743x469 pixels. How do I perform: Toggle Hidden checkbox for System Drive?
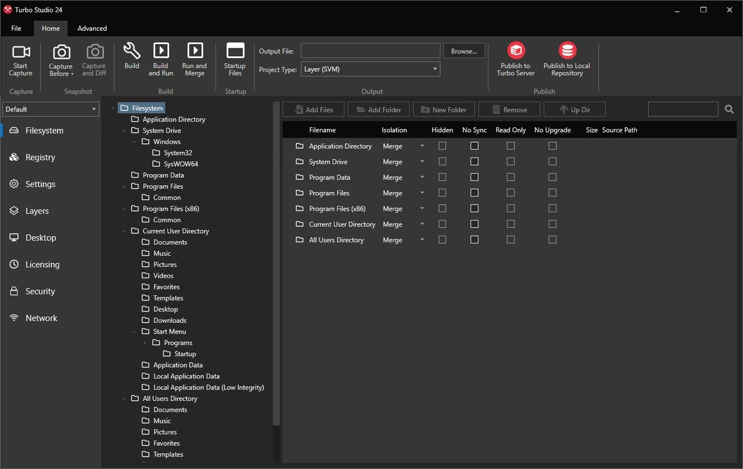[442, 162]
